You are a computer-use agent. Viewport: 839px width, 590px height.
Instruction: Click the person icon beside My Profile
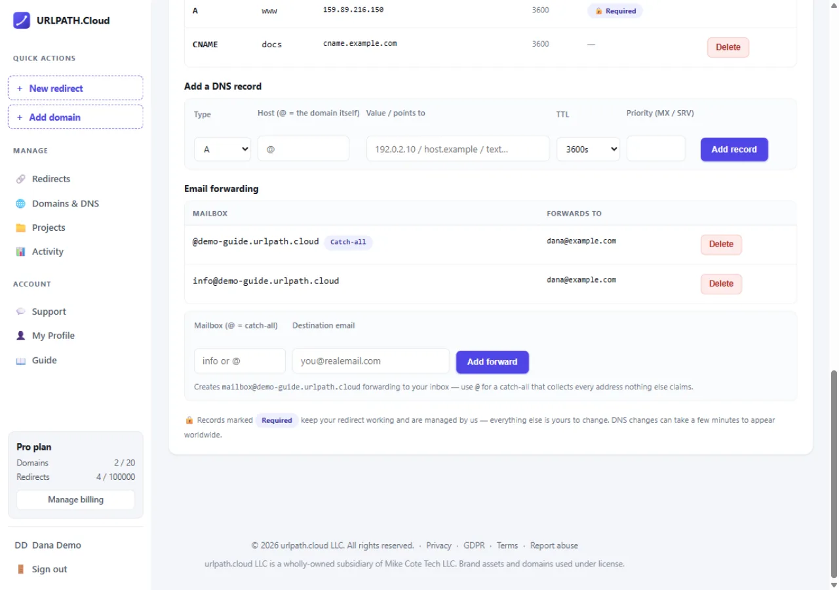(x=20, y=336)
